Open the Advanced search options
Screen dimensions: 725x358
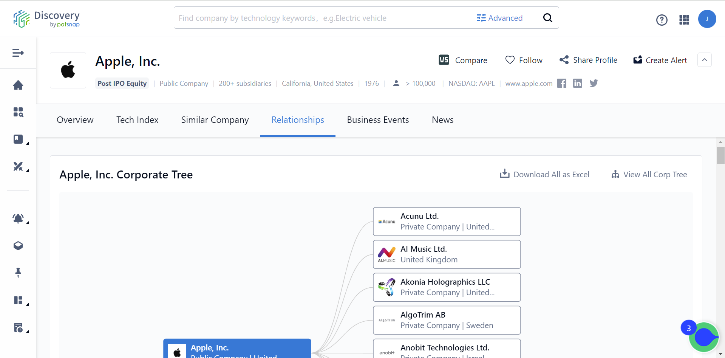[499, 17]
